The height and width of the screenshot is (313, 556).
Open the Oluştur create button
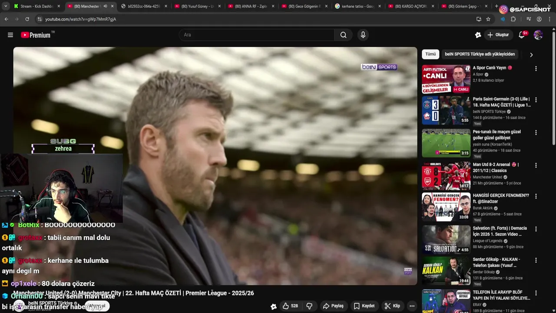click(498, 35)
